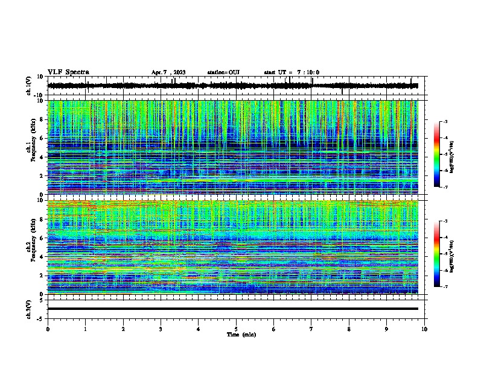Click inside the ch.2 spectrogram panel
478x369 pixels.
coord(232,247)
